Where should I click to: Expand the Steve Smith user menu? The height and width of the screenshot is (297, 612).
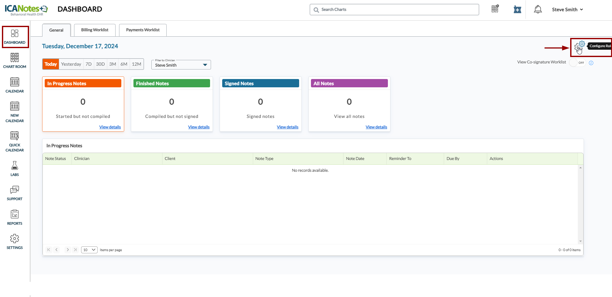[x=567, y=10]
